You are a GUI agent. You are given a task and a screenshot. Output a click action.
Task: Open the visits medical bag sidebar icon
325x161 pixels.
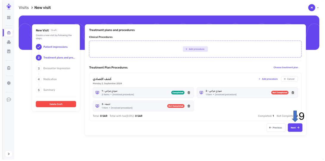pyautogui.click(x=9, y=33)
